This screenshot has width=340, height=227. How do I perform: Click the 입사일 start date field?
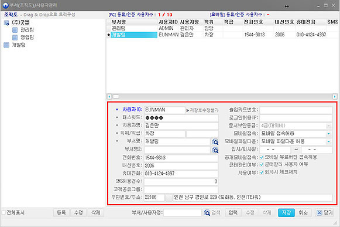point(275,150)
